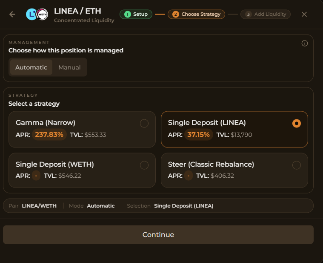Click the Choose how this position is managed heading
This screenshot has width=323, height=263.
coord(66,50)
